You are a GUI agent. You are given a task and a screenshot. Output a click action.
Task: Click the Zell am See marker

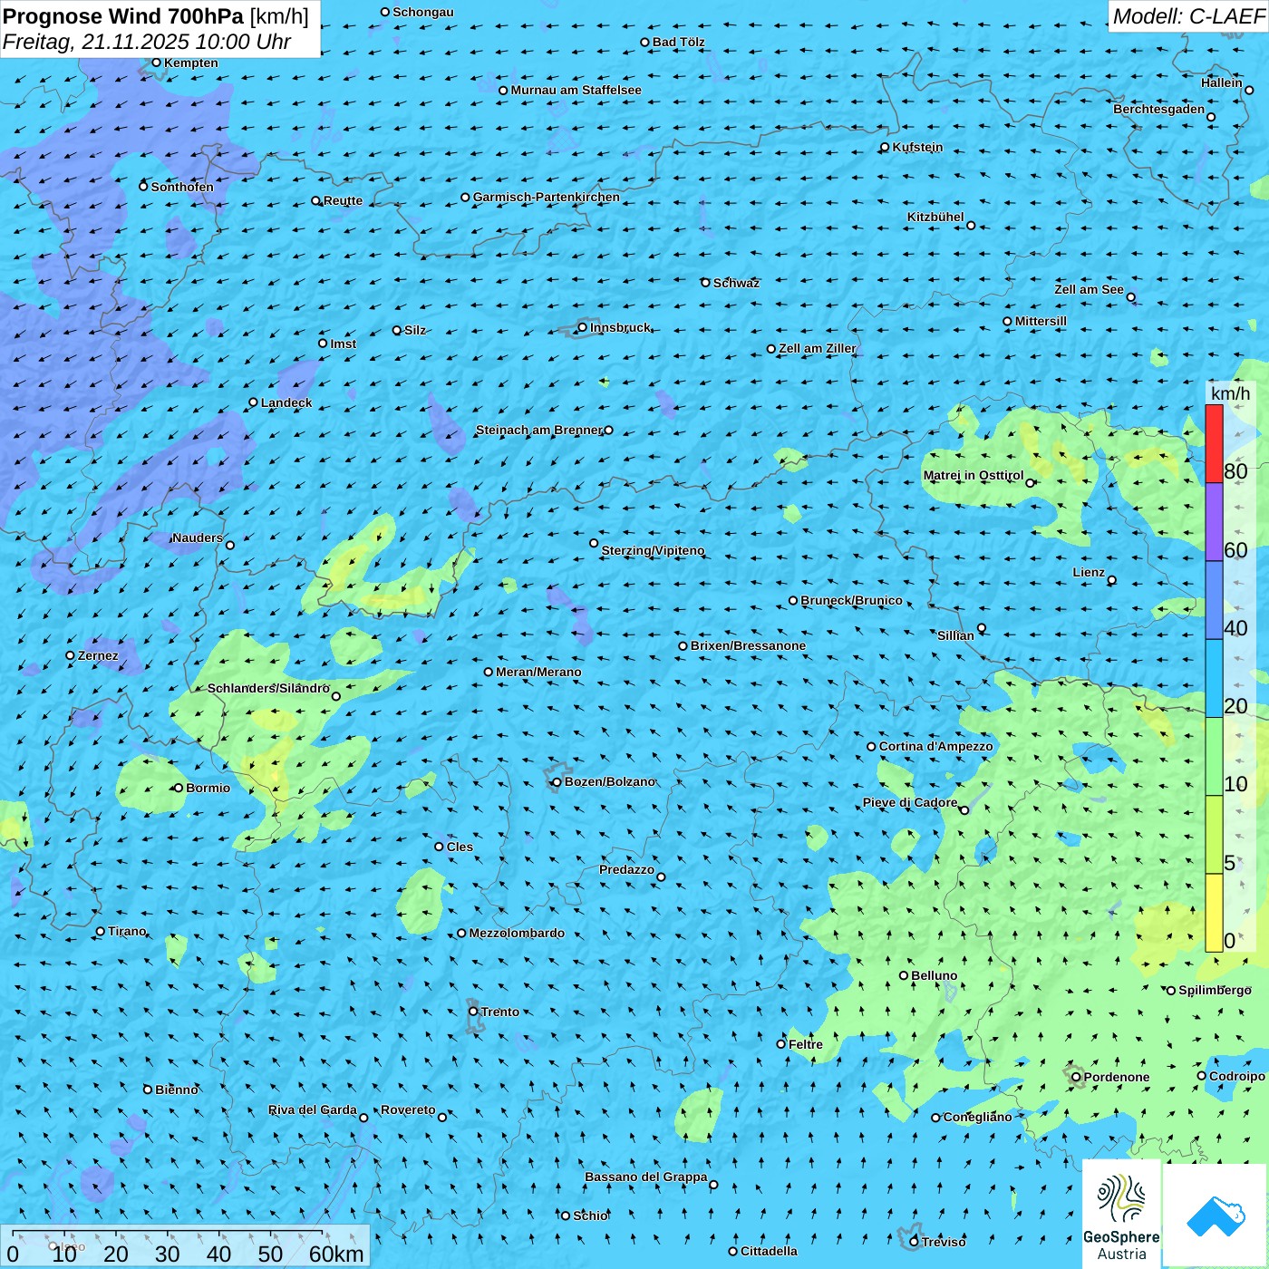pyautogui.click(x=1130, y=296)
